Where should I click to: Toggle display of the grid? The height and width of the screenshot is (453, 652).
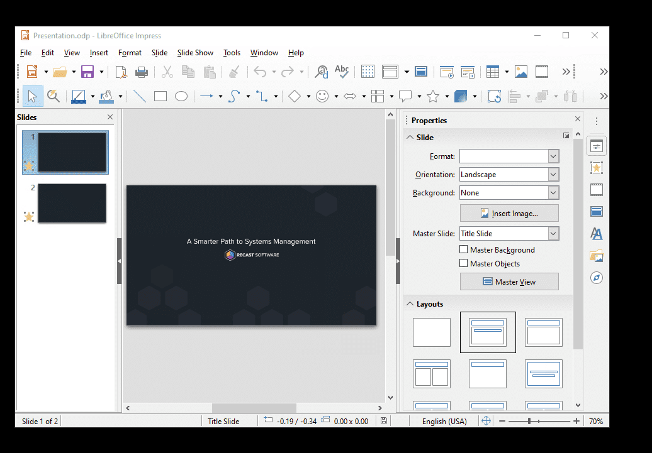[x=368, y=72]
